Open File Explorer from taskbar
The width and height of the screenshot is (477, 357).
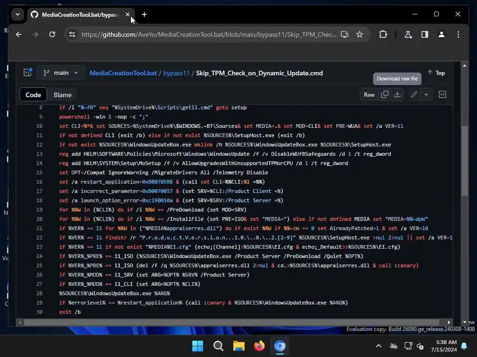point(239,346)
